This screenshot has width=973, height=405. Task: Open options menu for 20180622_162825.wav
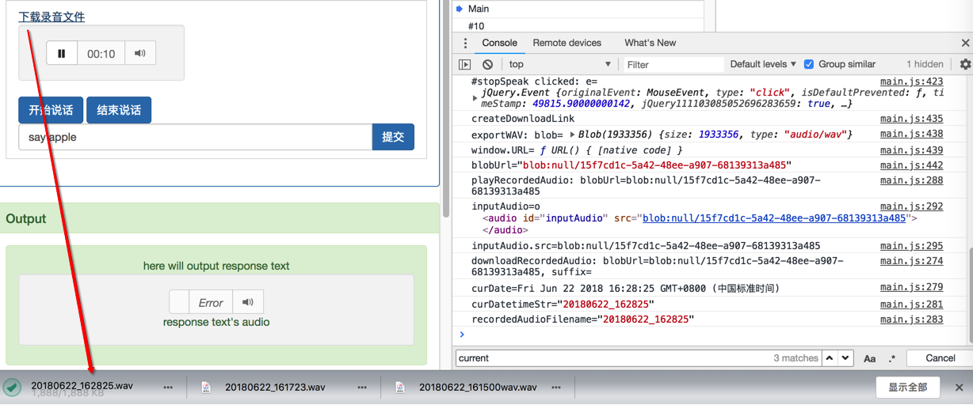168,388
